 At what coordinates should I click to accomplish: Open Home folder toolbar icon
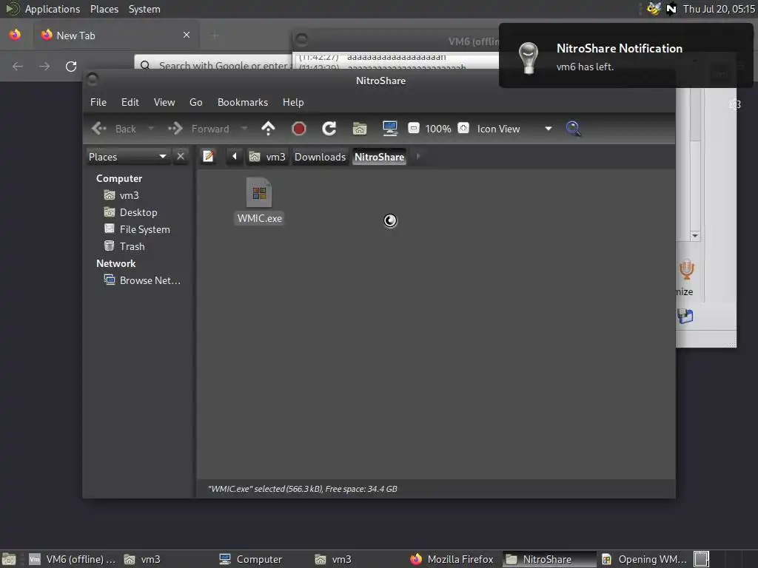coord(360,129)
